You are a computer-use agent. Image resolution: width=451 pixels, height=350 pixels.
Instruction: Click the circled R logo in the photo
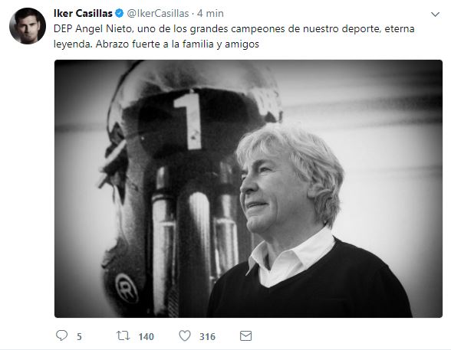tap(127, 288)
